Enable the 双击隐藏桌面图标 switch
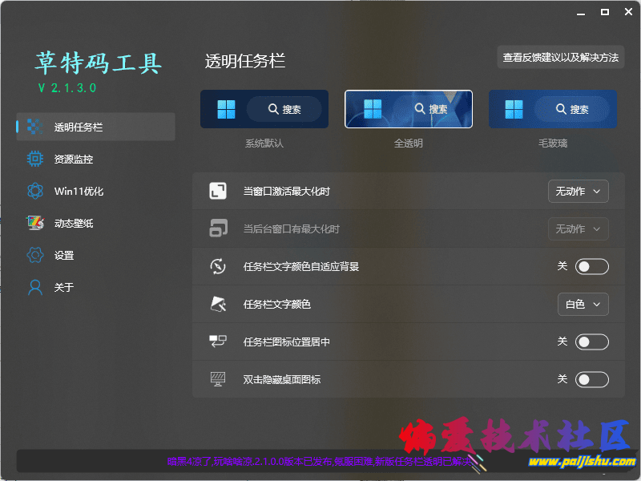 pos(592,378)
